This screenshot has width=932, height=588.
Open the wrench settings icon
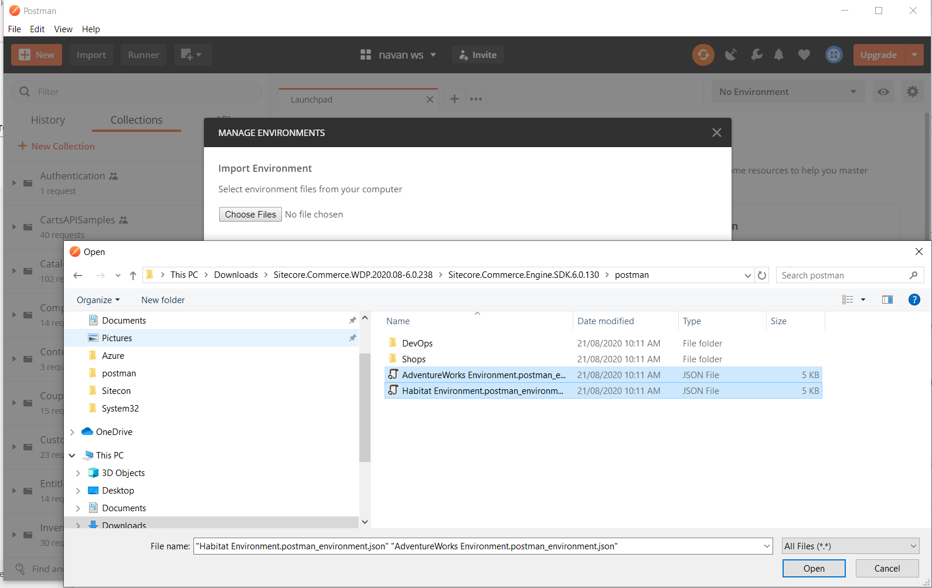pyautogui.click(x=757, y=55)
